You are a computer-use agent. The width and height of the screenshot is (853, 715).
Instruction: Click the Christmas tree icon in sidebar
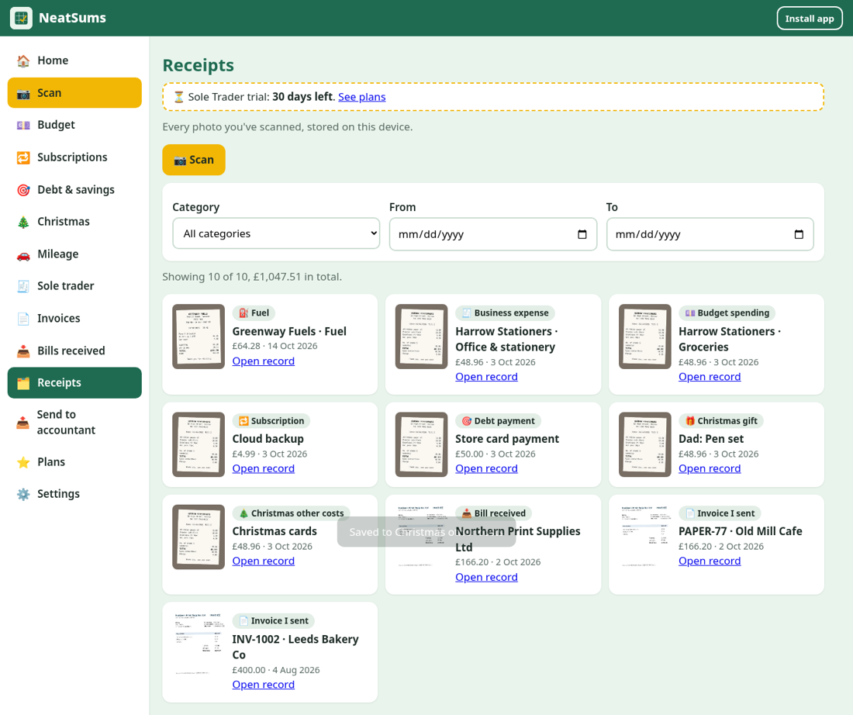[x=23, y=222]
